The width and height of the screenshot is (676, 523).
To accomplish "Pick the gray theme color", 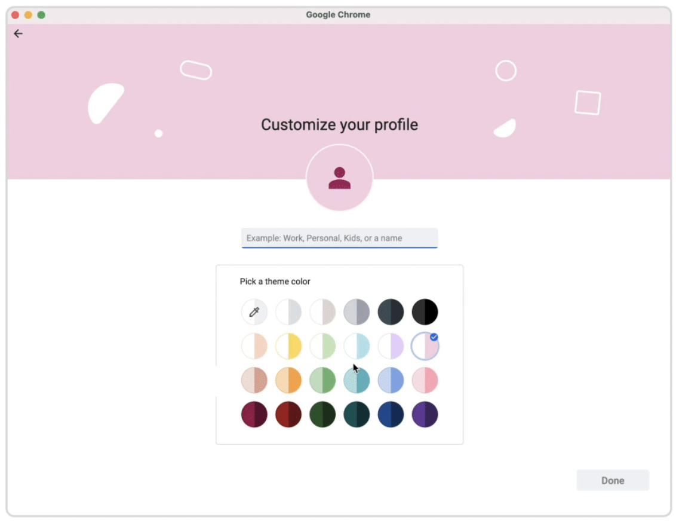I will (357, 311).
